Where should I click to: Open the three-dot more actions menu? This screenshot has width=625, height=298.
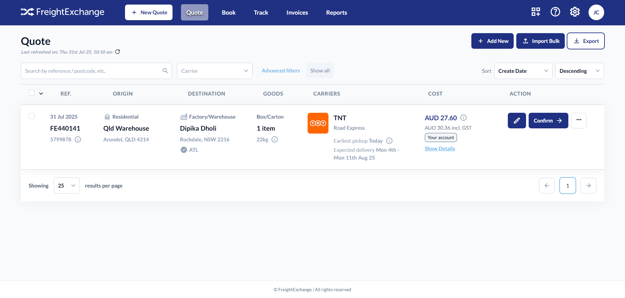(579, 121)
